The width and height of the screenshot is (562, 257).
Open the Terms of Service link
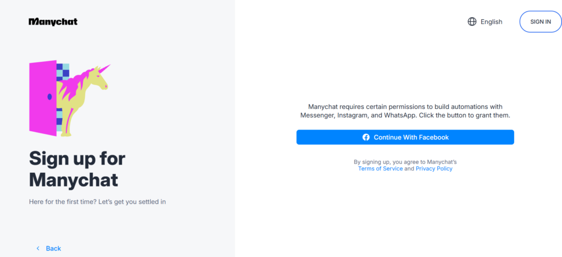[380, 169]
